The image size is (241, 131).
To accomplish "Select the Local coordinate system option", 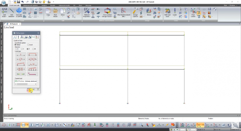I will tap(28, 45).
